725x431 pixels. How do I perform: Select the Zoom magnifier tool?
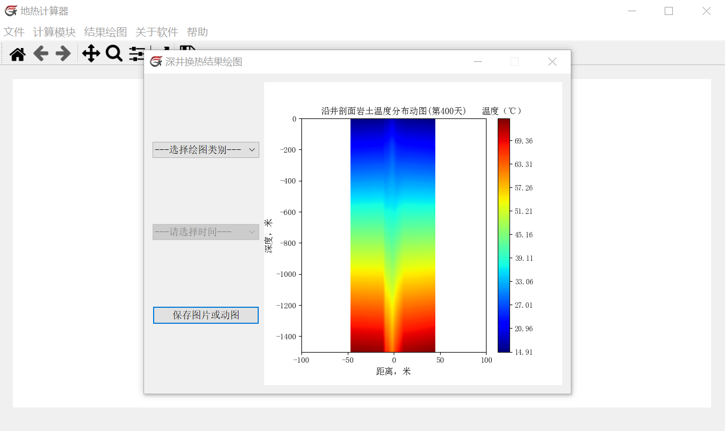(x=114, y=54)
